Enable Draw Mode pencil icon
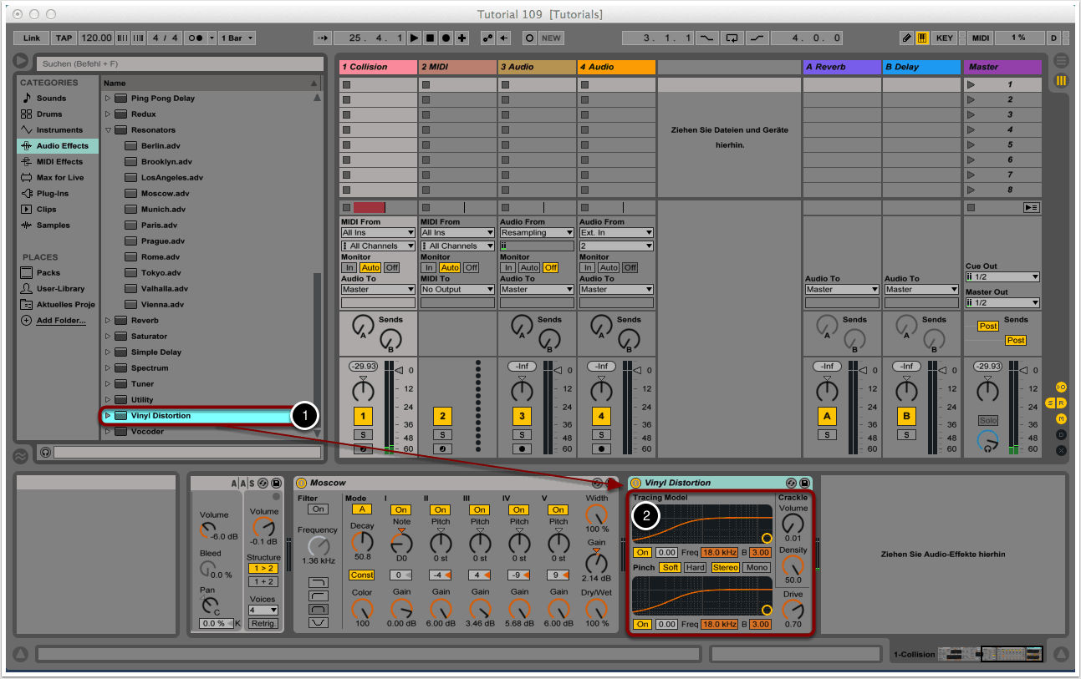1081x679 pixels. point(906,38)
